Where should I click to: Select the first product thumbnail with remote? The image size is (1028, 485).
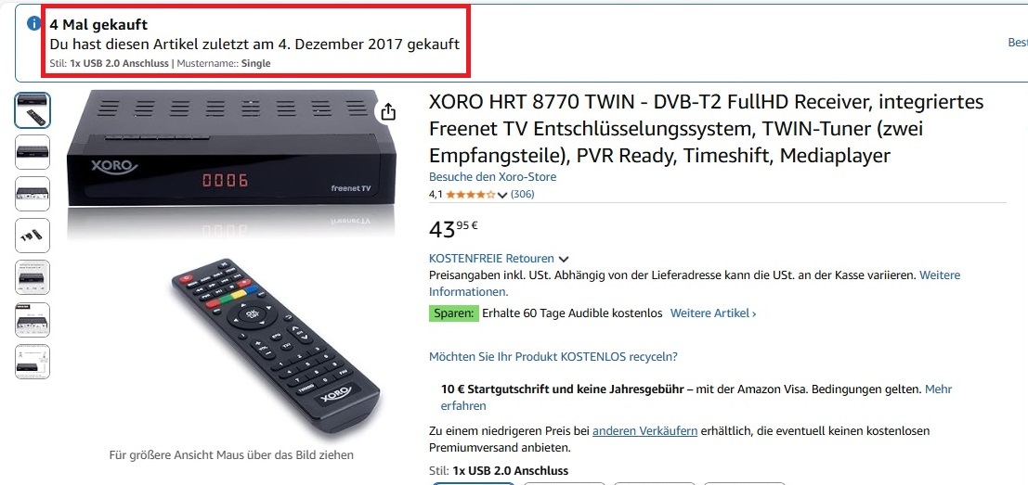pos(33,110)
